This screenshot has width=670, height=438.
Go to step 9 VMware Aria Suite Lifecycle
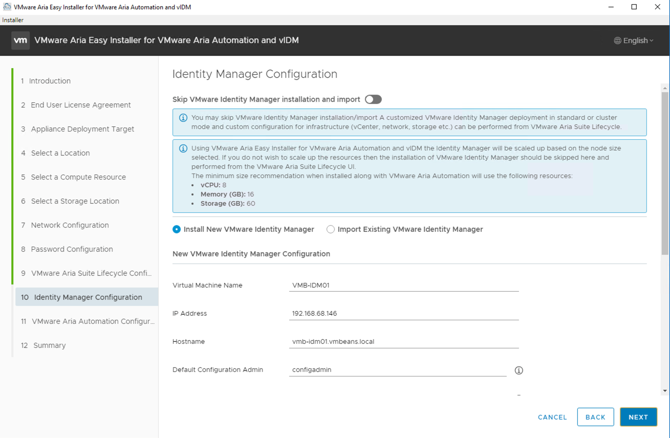(87, 273)
